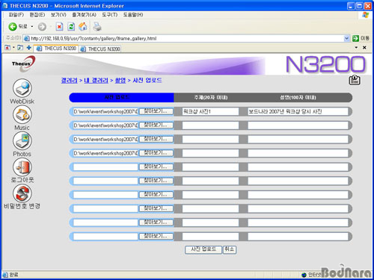This screenshot has width=374, height=280.
Task: Click the 설명(100자 이내) column header
Action: [x=298, y=97]
